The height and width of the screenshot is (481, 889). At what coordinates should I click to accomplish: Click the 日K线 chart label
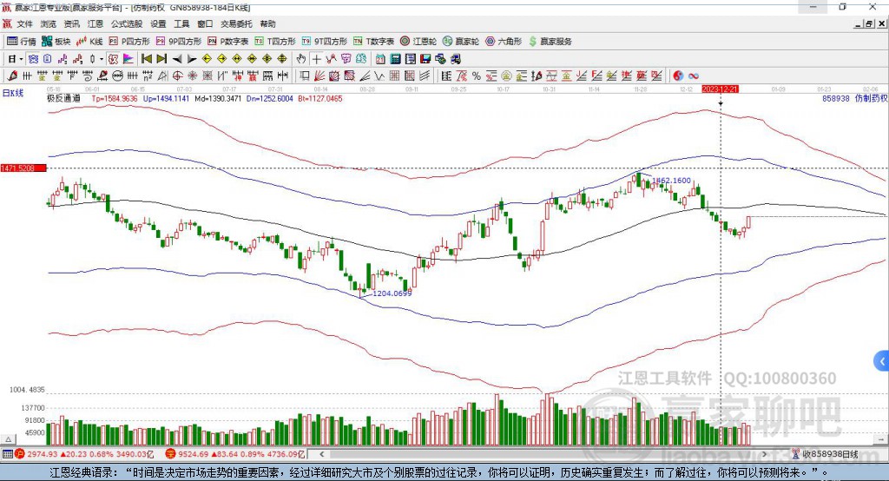coord(13,93)
